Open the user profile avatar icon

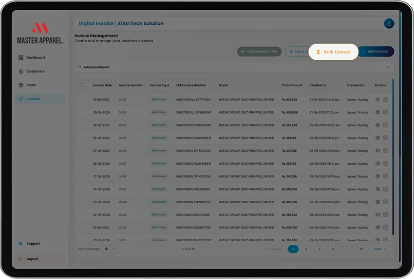[389, 23]
